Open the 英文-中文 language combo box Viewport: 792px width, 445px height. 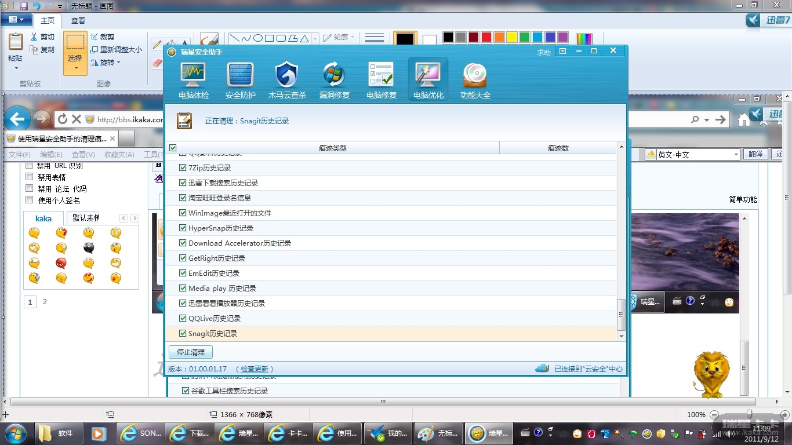[x=693, y=155]
